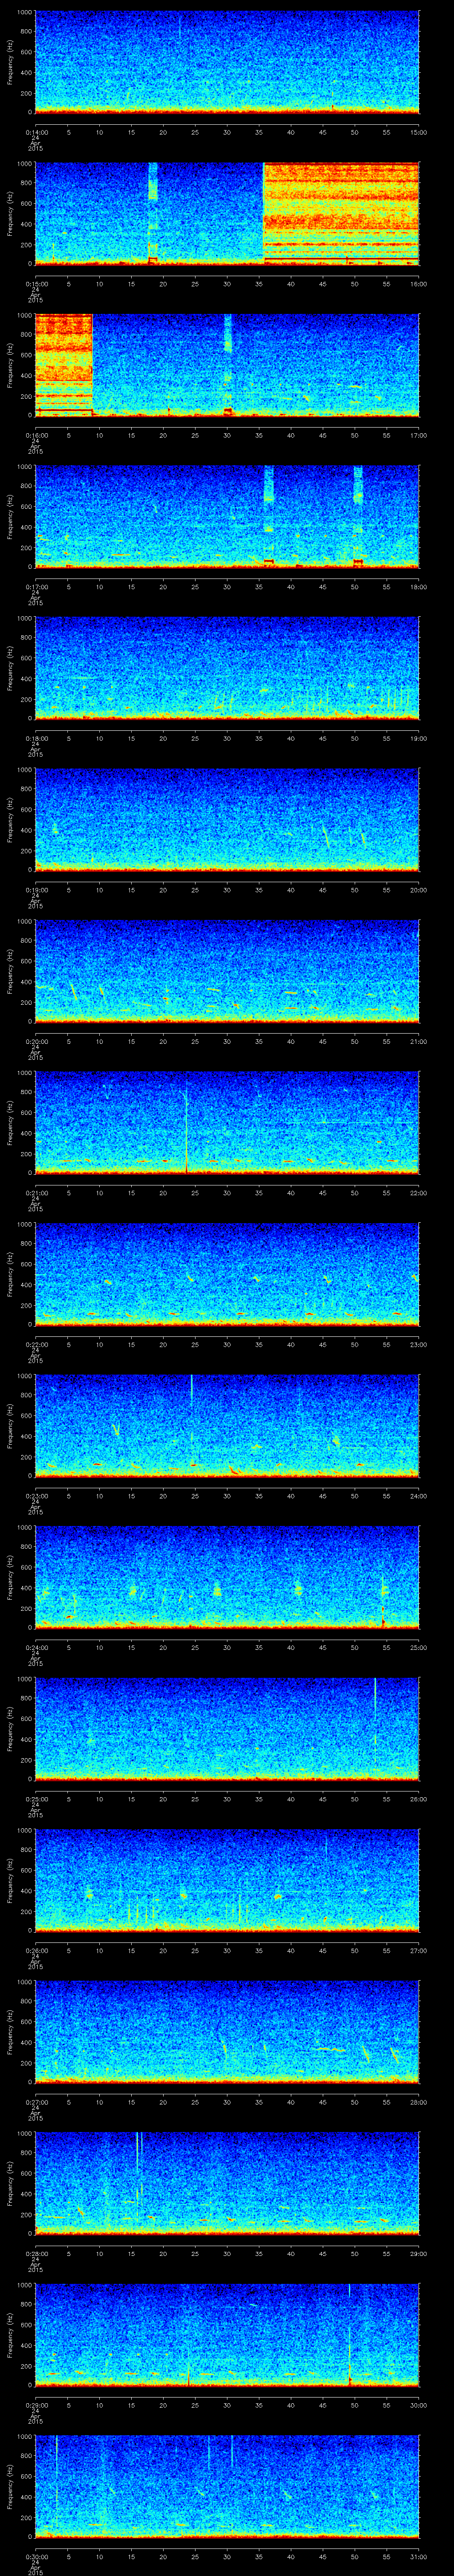Image resolution: width=454 pixels, height=2576 pixels.
Task: Click the red noise block in the 0:16:00 spectrogram
Action: (63, 364)
